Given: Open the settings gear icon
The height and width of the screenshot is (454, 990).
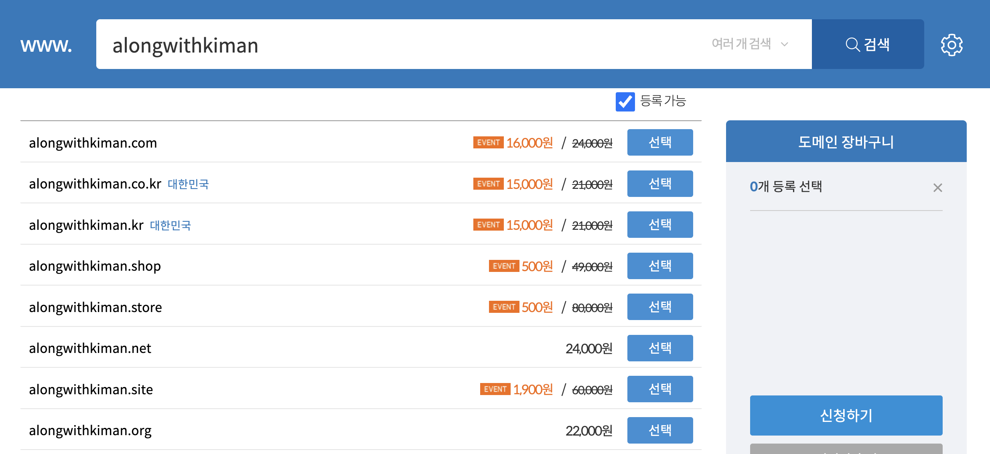Looking at the screenshot, I should click(951, 45).
